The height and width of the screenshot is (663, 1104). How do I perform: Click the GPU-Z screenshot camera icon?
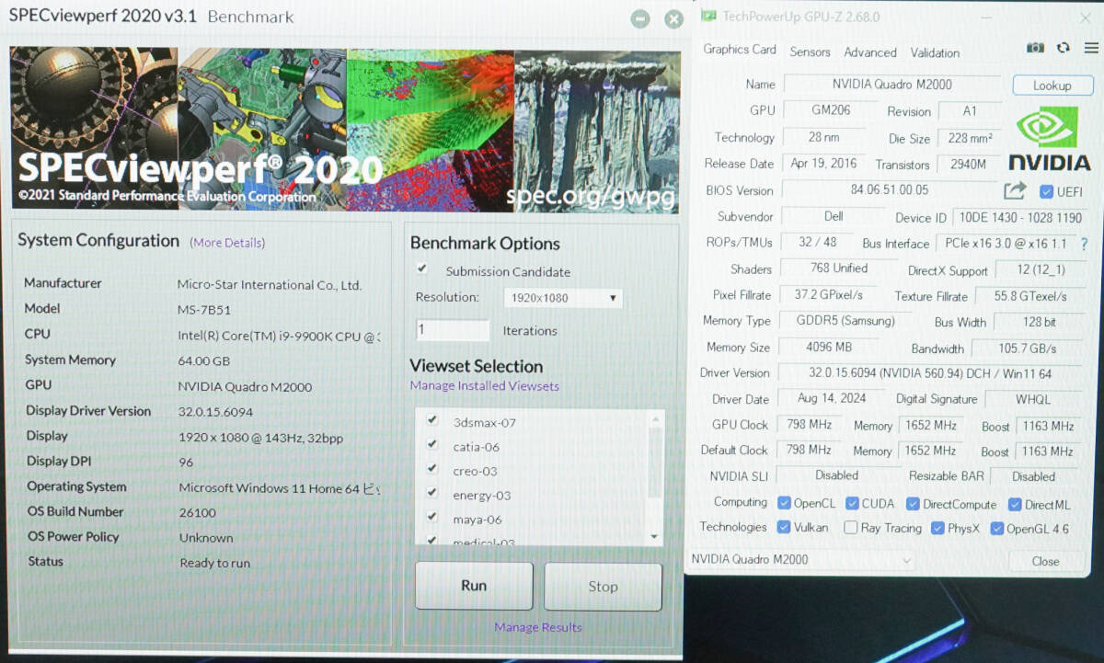click(1035, 48)
